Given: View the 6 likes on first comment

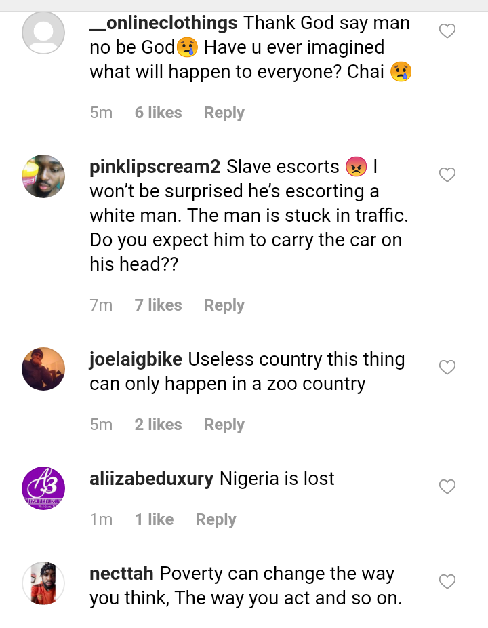Looking at the screenshot, I should [158, 113].
